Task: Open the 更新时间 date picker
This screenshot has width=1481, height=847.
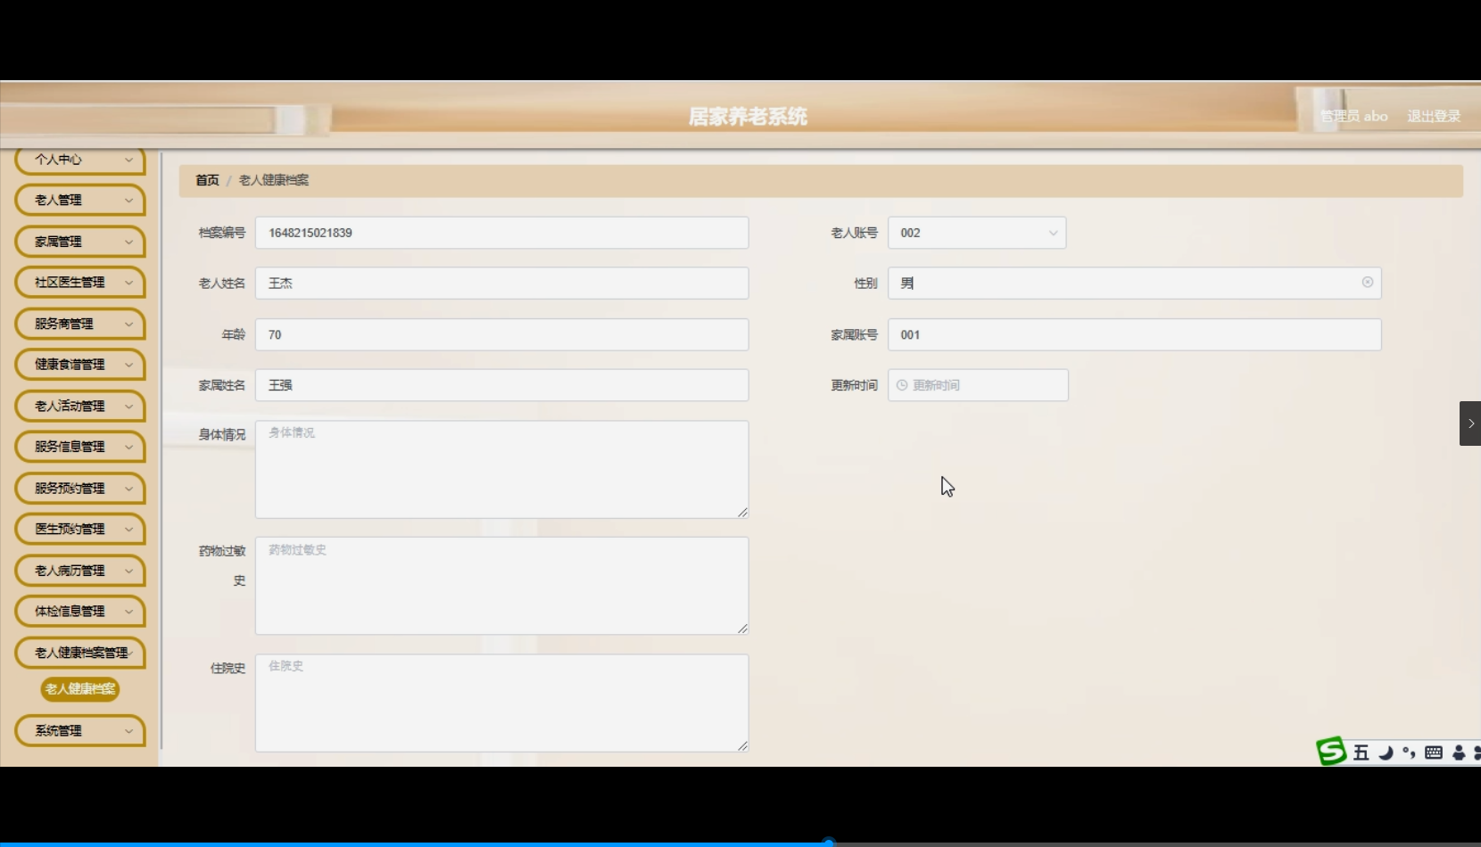Action: 978,385
